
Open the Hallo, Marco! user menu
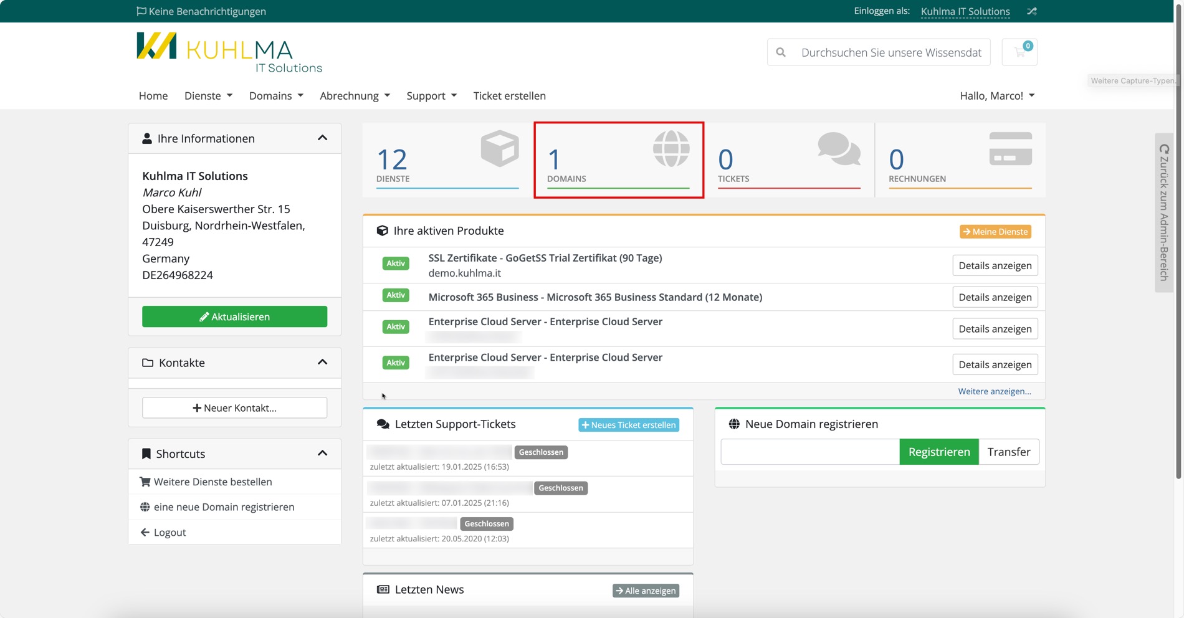point(997,95)
